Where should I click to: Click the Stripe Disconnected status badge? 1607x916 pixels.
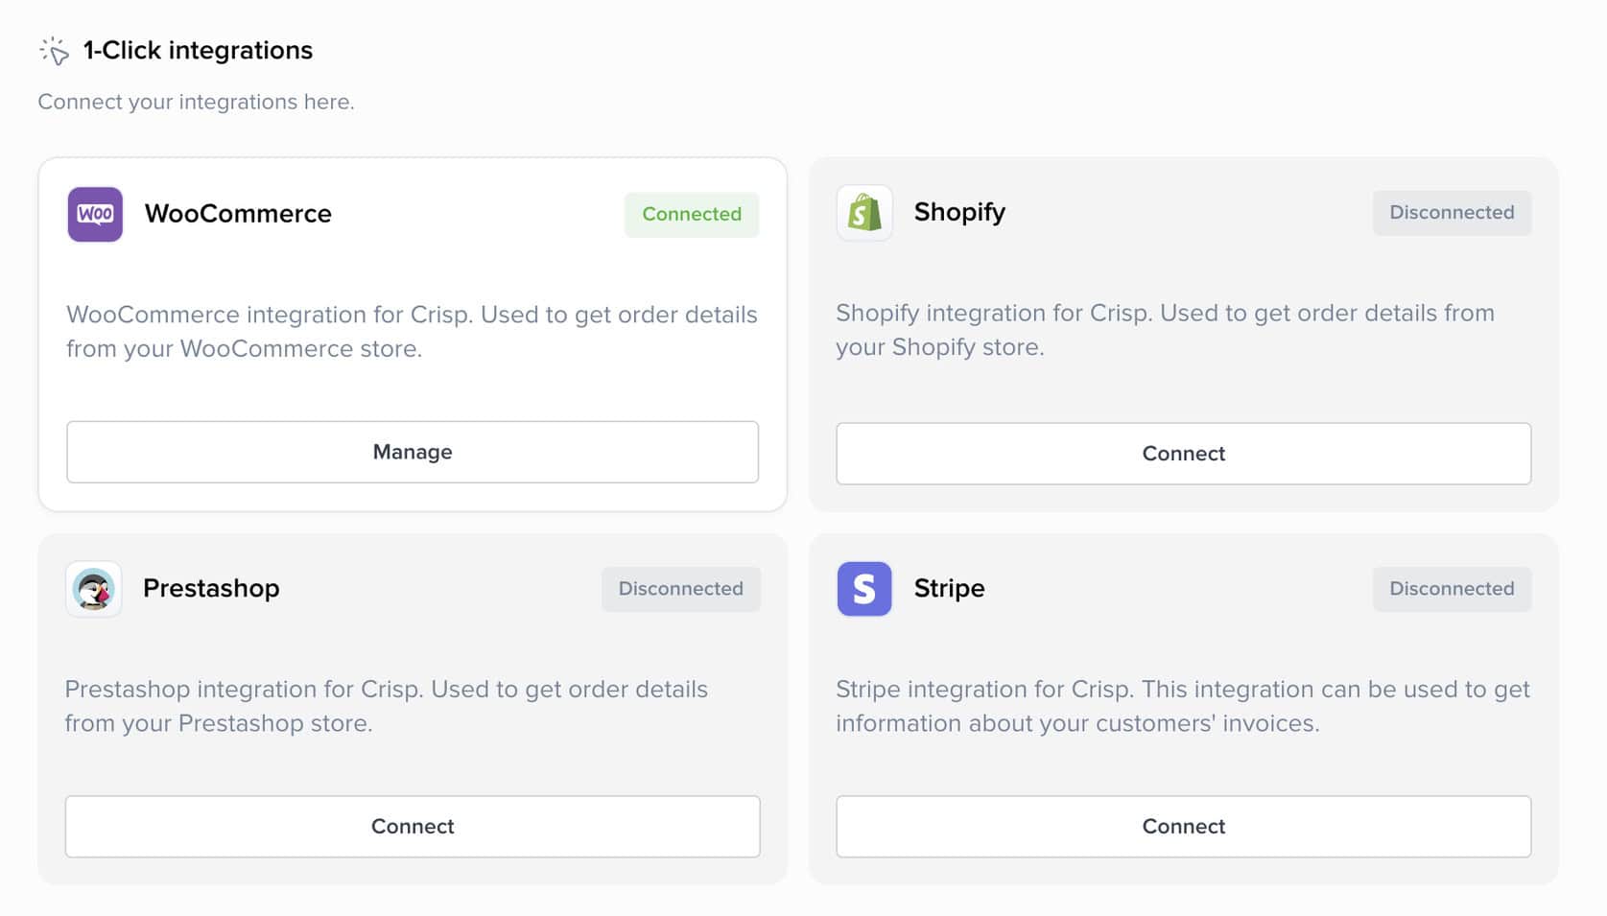pyautogui.click(x=1452, y=589)
